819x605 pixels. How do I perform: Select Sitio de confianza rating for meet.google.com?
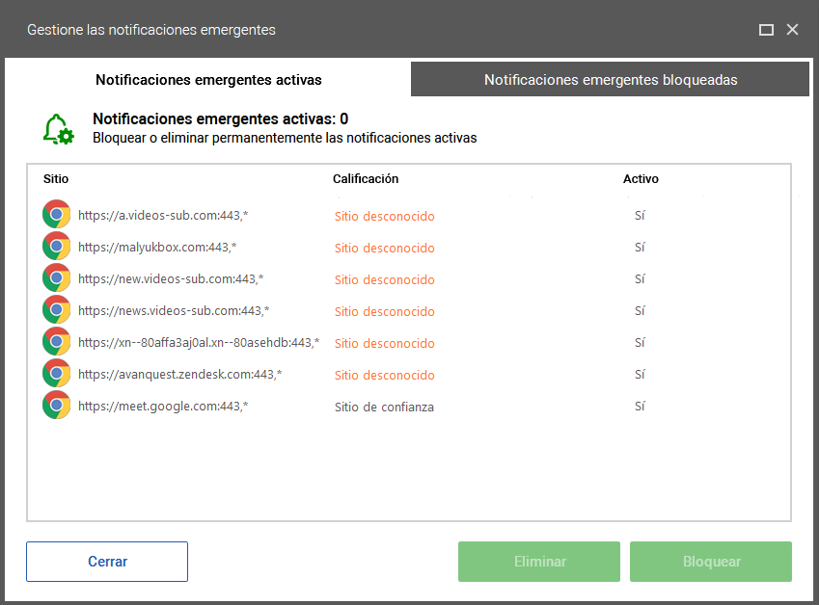384,407
